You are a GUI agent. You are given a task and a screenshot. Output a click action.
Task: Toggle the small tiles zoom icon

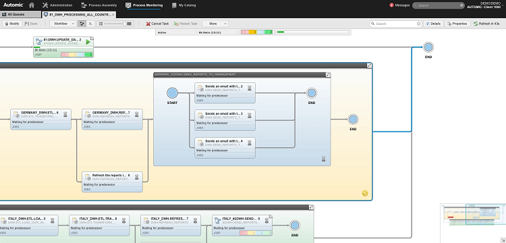coord(101,24)
